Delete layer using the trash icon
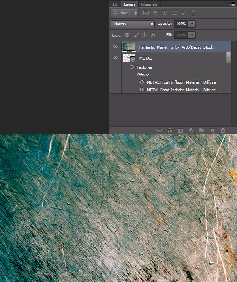The height and width of the screenshot is (282, 237). [x=223, y=130]
